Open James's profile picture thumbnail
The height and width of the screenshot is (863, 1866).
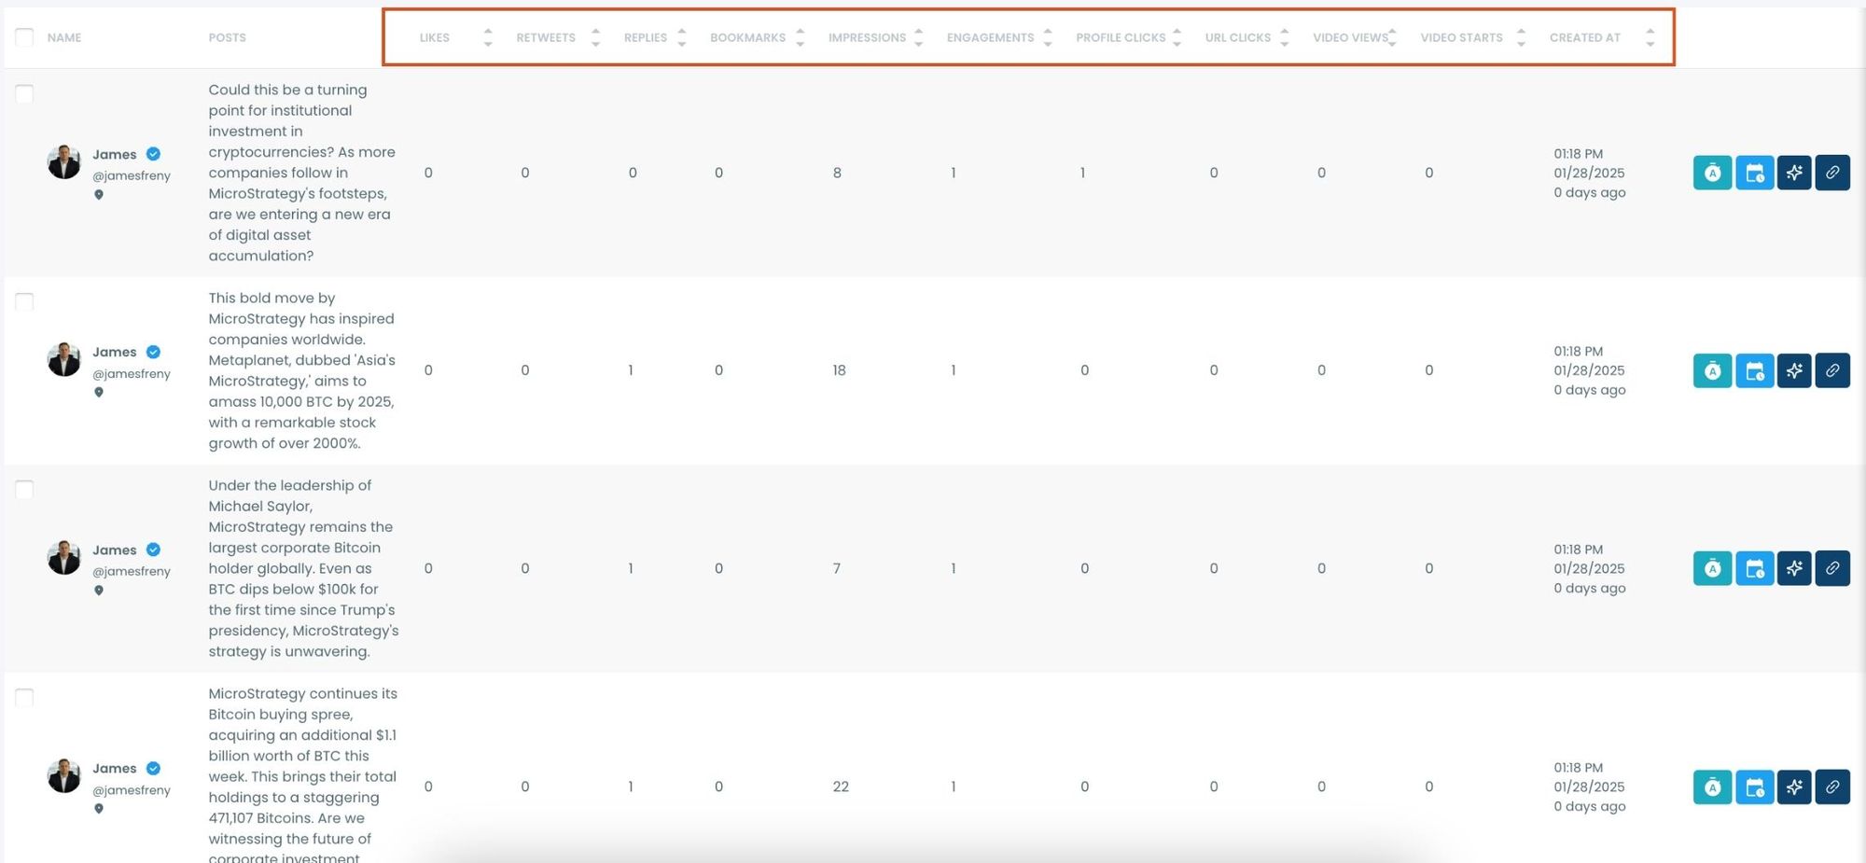(63, 161)
